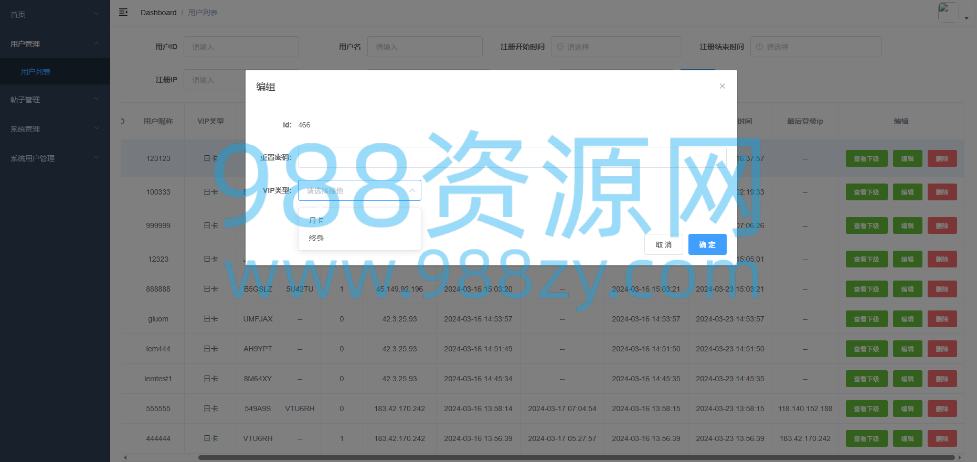The height and width of the screenshot is (462, 977).
Task: Click 查看下级 for user 123123
Action: coord(866,158)
